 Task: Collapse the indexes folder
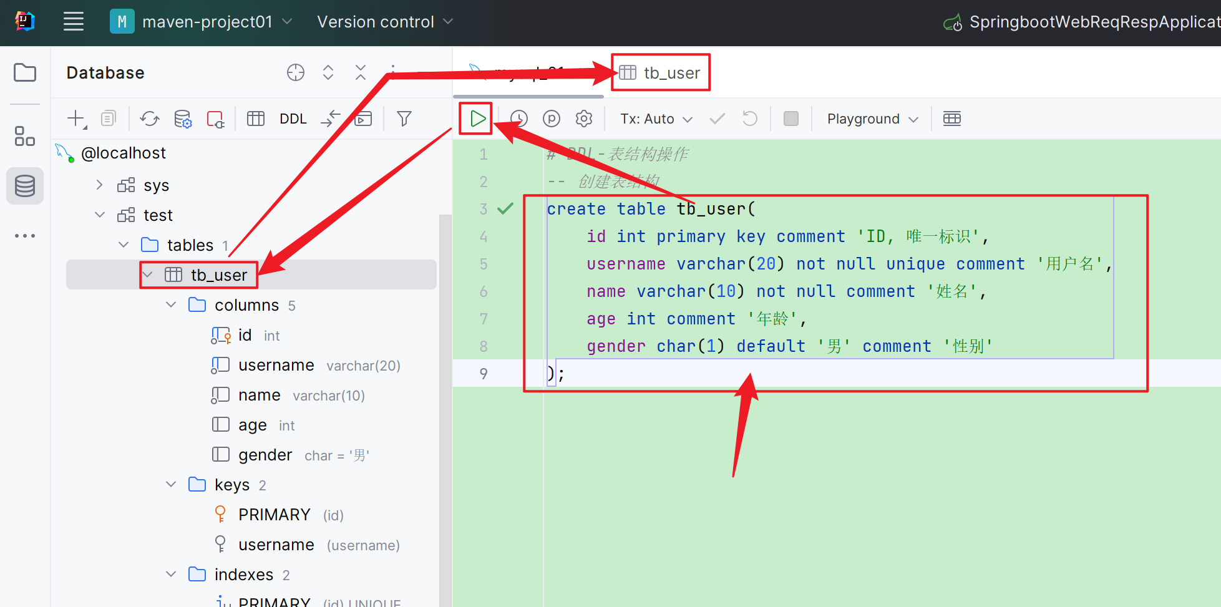(171, 574)
